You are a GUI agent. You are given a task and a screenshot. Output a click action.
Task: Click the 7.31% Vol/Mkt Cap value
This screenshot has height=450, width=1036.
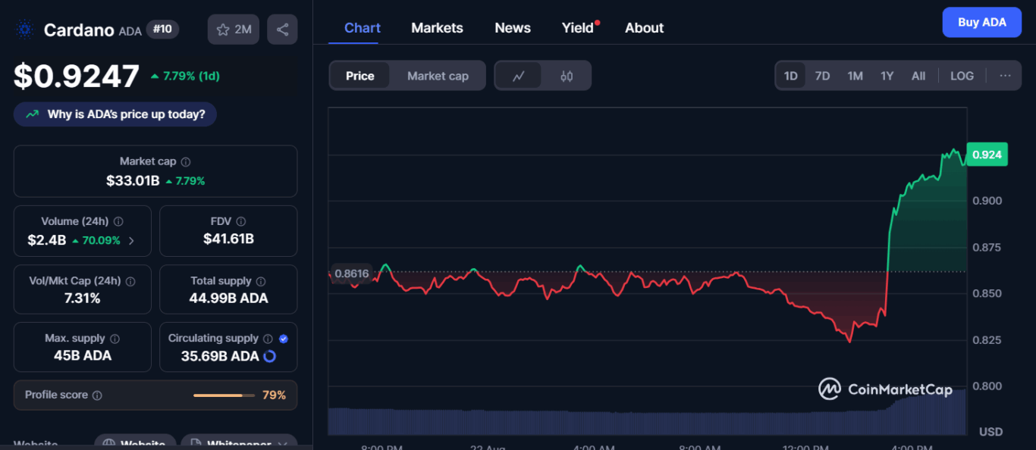pos(83,298)
